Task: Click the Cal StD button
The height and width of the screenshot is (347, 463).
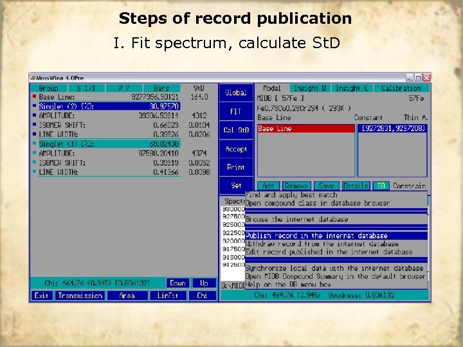Action: [x=236, y=130]
